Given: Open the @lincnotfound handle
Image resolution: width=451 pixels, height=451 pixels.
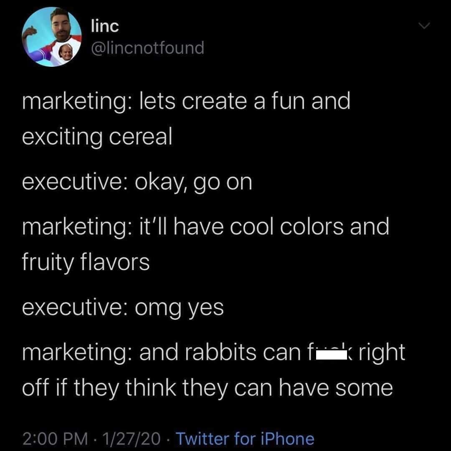Looking at the screenshot, I should pyautogui.click(x=147, y=48).
